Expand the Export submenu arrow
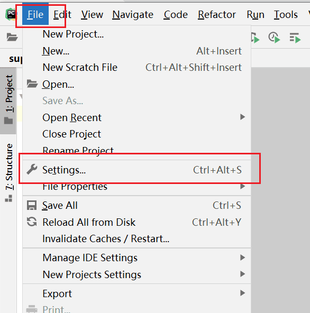Viewport: 310px width, 313px height. click(x=242, y=293)
